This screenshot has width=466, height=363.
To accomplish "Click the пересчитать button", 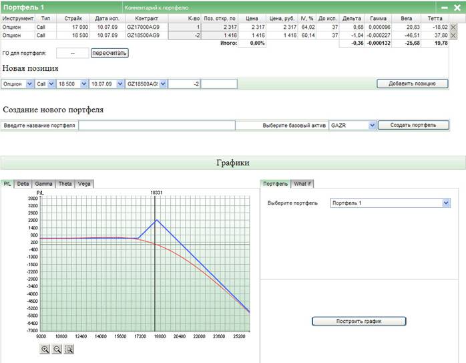I will click(109, 53).
